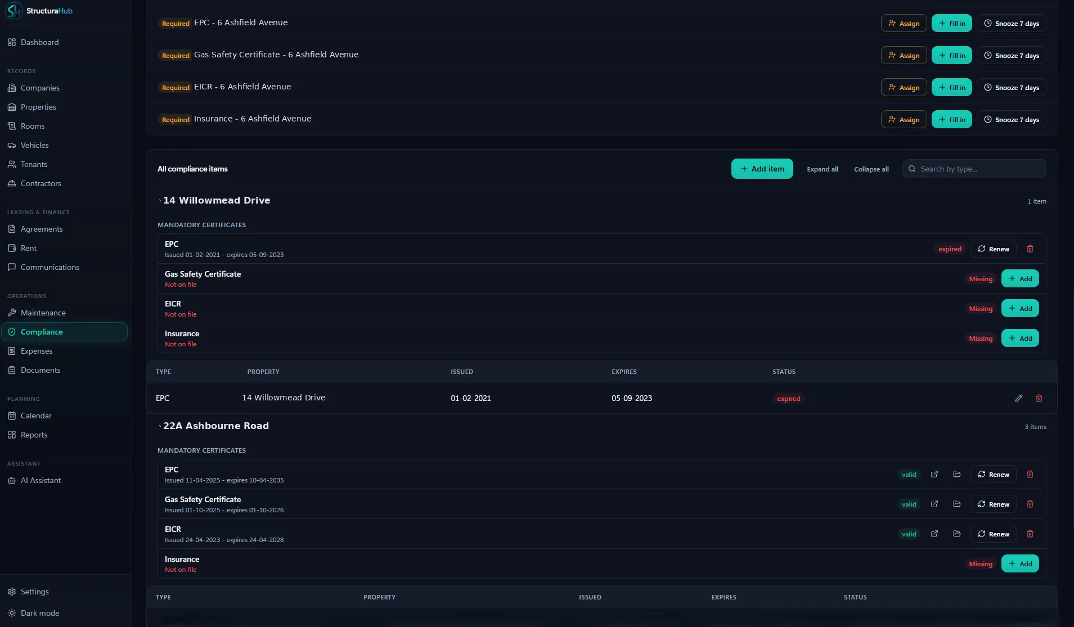
Task: Open the Calendar planning page
Action: (x=66, y=416)
